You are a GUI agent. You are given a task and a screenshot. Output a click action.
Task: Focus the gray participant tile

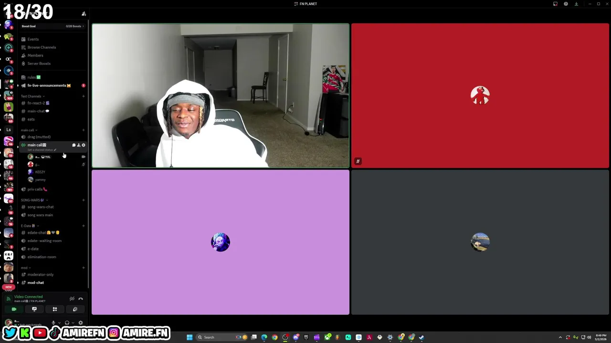click(480, 242)
